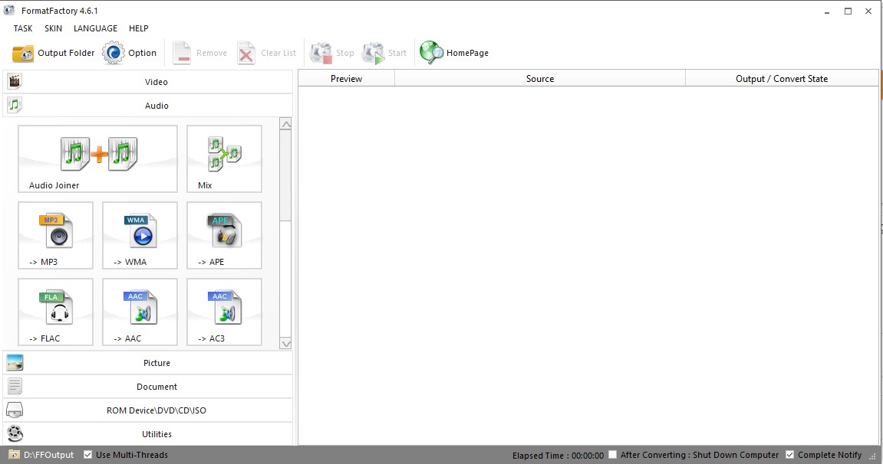The height and width of the screenshot is (464, 883).
Task: Click the FormatFactory app icon in title bar
Action: [x=9, y=10]
